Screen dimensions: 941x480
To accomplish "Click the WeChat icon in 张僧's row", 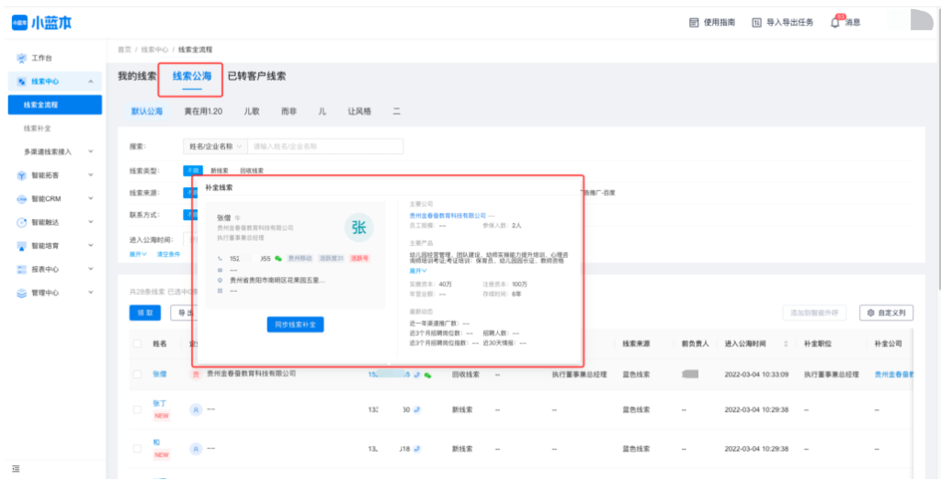I will tap(427, 374).
